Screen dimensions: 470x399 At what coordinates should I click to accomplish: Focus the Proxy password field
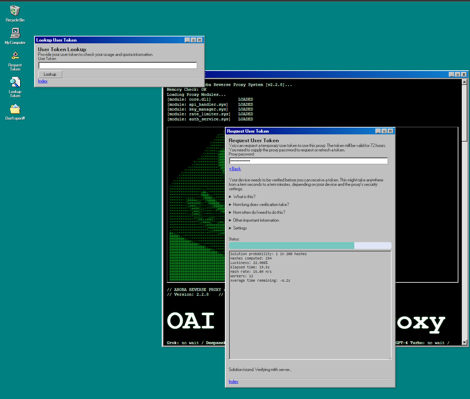coord(309,161)
